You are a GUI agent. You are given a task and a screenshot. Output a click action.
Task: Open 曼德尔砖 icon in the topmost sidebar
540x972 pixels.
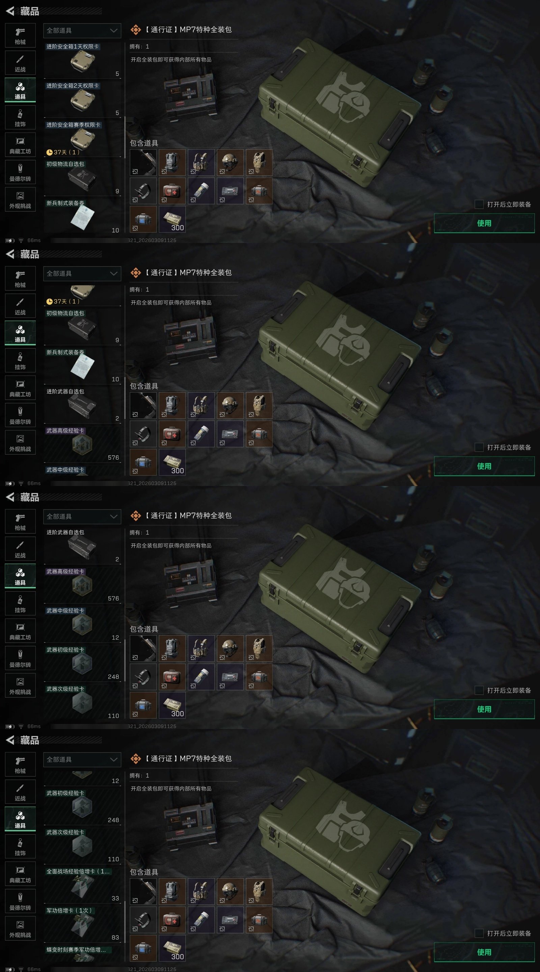tap(20, 172)
